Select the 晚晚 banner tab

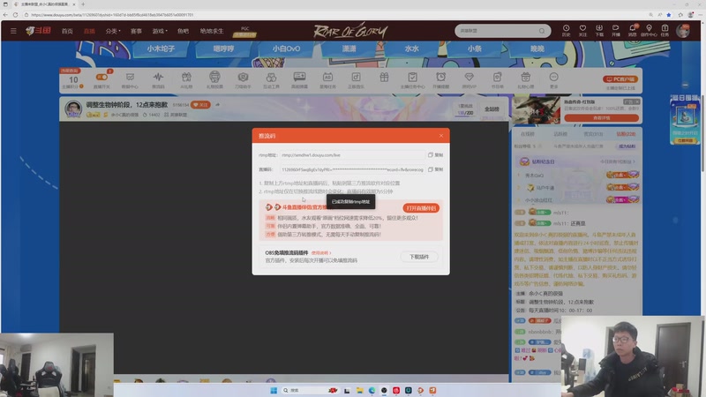[537, 49]
